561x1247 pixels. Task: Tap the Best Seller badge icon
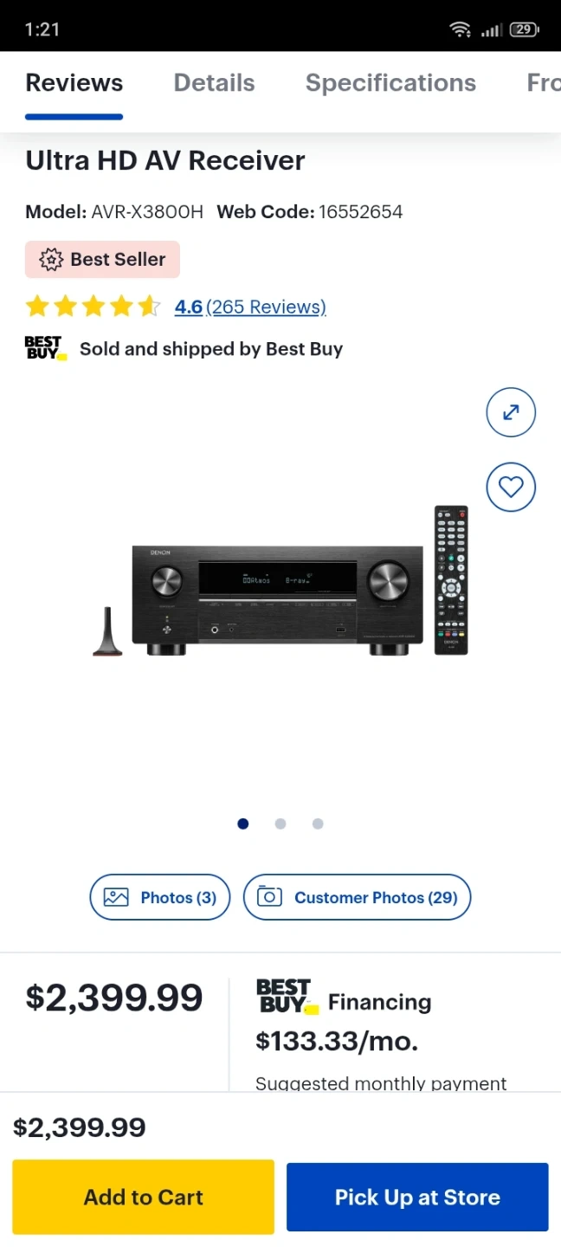click(52, 260)
